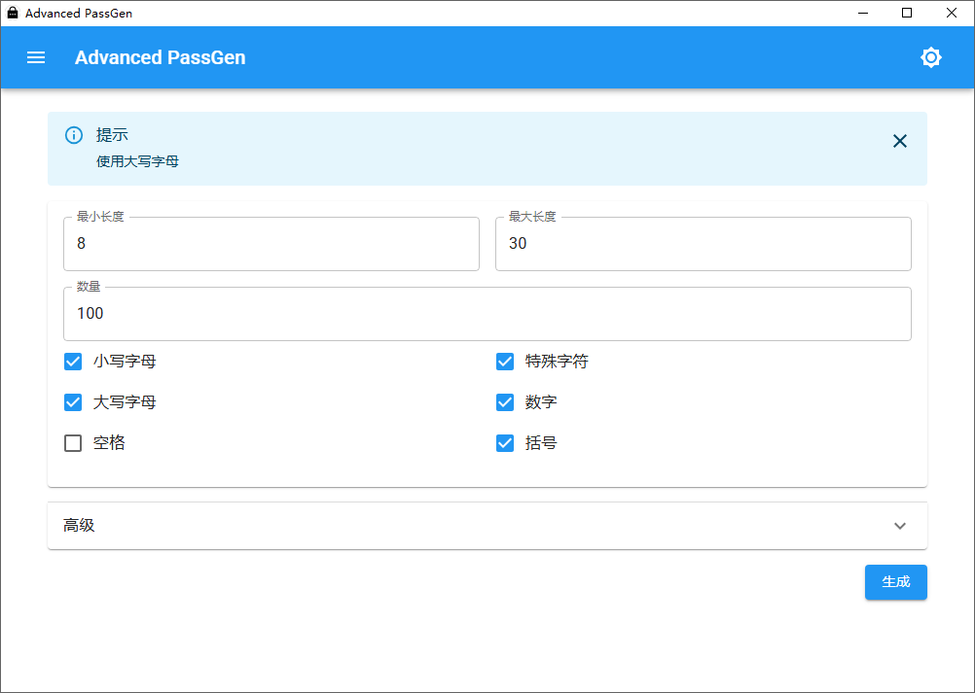Screen dimensions: 975x693
Task: Click the chevron on the 高级 panel
Action: pos(900,525)
